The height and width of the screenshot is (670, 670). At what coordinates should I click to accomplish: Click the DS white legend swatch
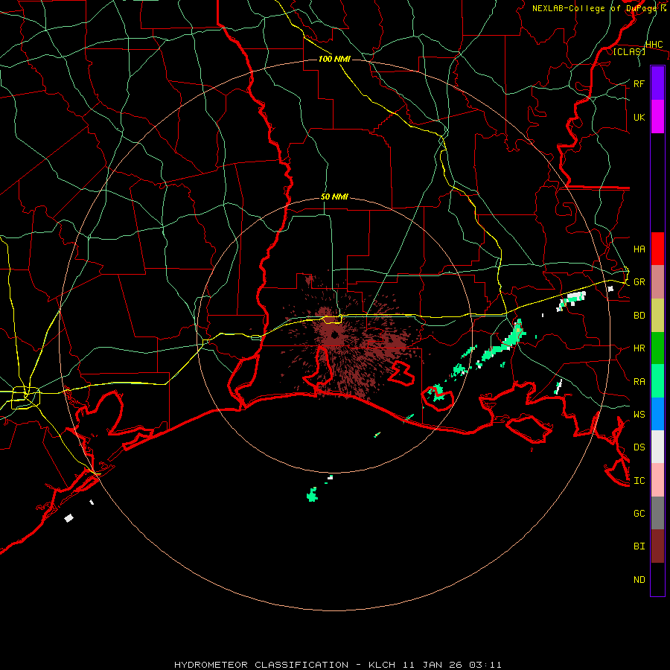[x=657, y=447]
